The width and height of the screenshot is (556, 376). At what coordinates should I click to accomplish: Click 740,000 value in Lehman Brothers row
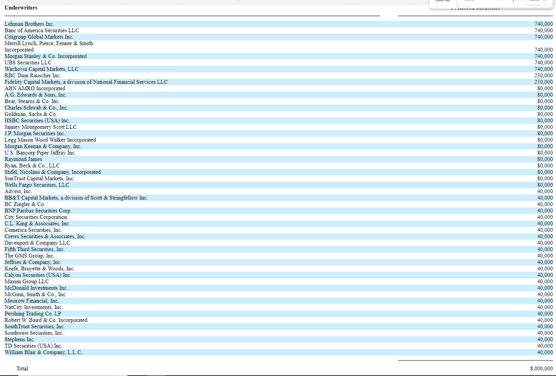tap(543, 24)
